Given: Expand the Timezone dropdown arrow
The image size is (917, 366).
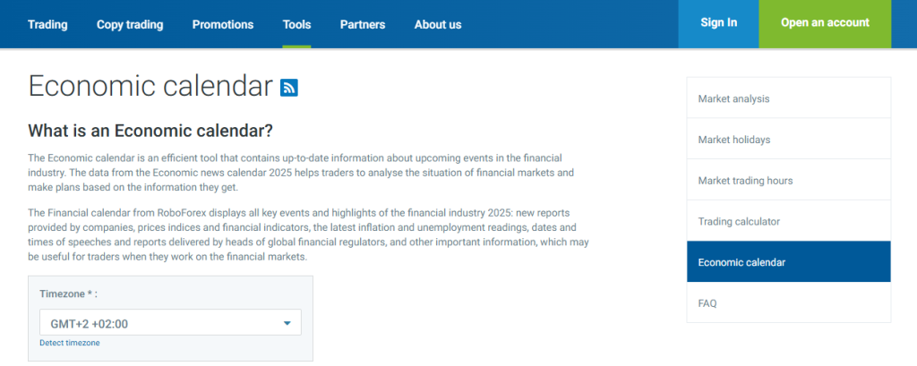Looking at the screenshot, I should [x=287, y=323].
